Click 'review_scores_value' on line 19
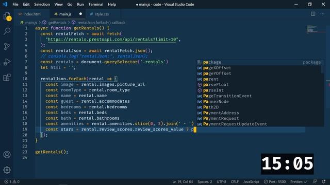 click(x=159, y=129)
